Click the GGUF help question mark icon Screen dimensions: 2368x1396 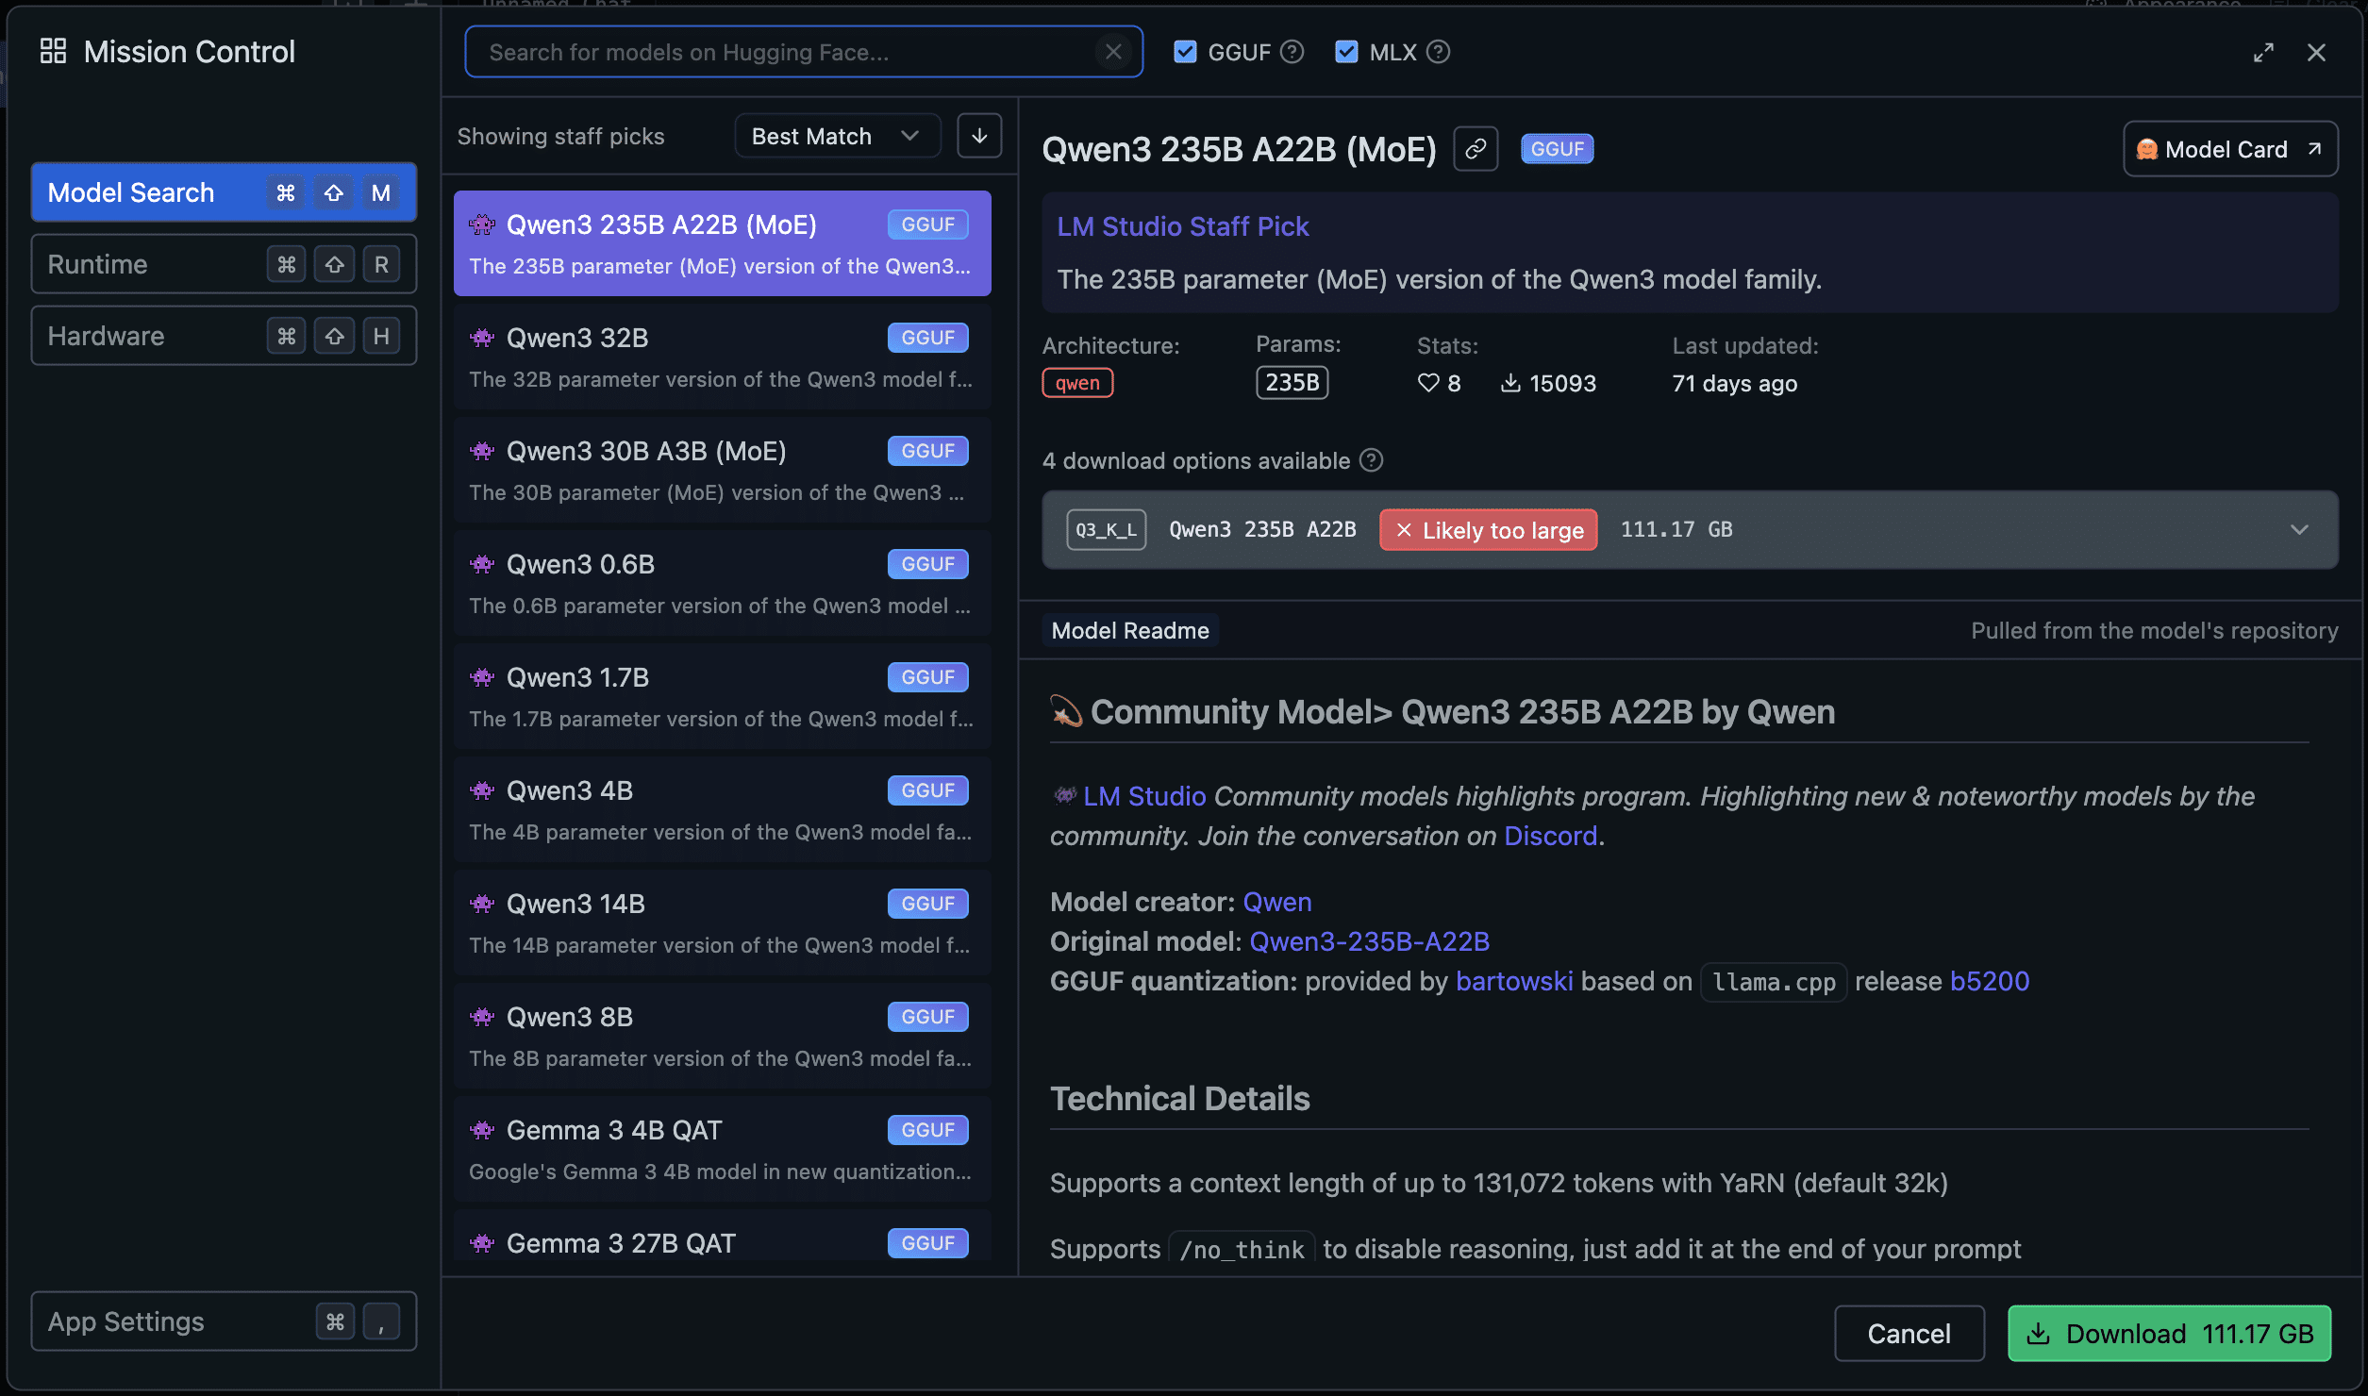1292,52
